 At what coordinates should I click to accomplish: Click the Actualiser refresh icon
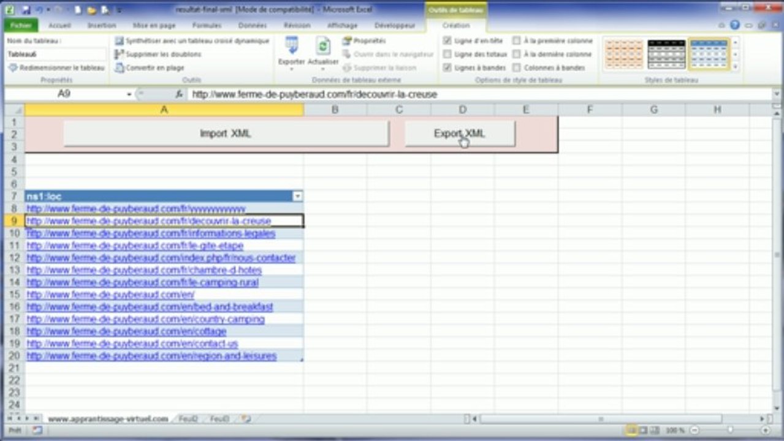tap(323, 46)
